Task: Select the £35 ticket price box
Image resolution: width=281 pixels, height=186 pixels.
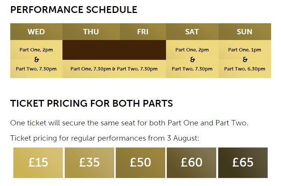Action: pyautogui.click(x=89, y=163)
